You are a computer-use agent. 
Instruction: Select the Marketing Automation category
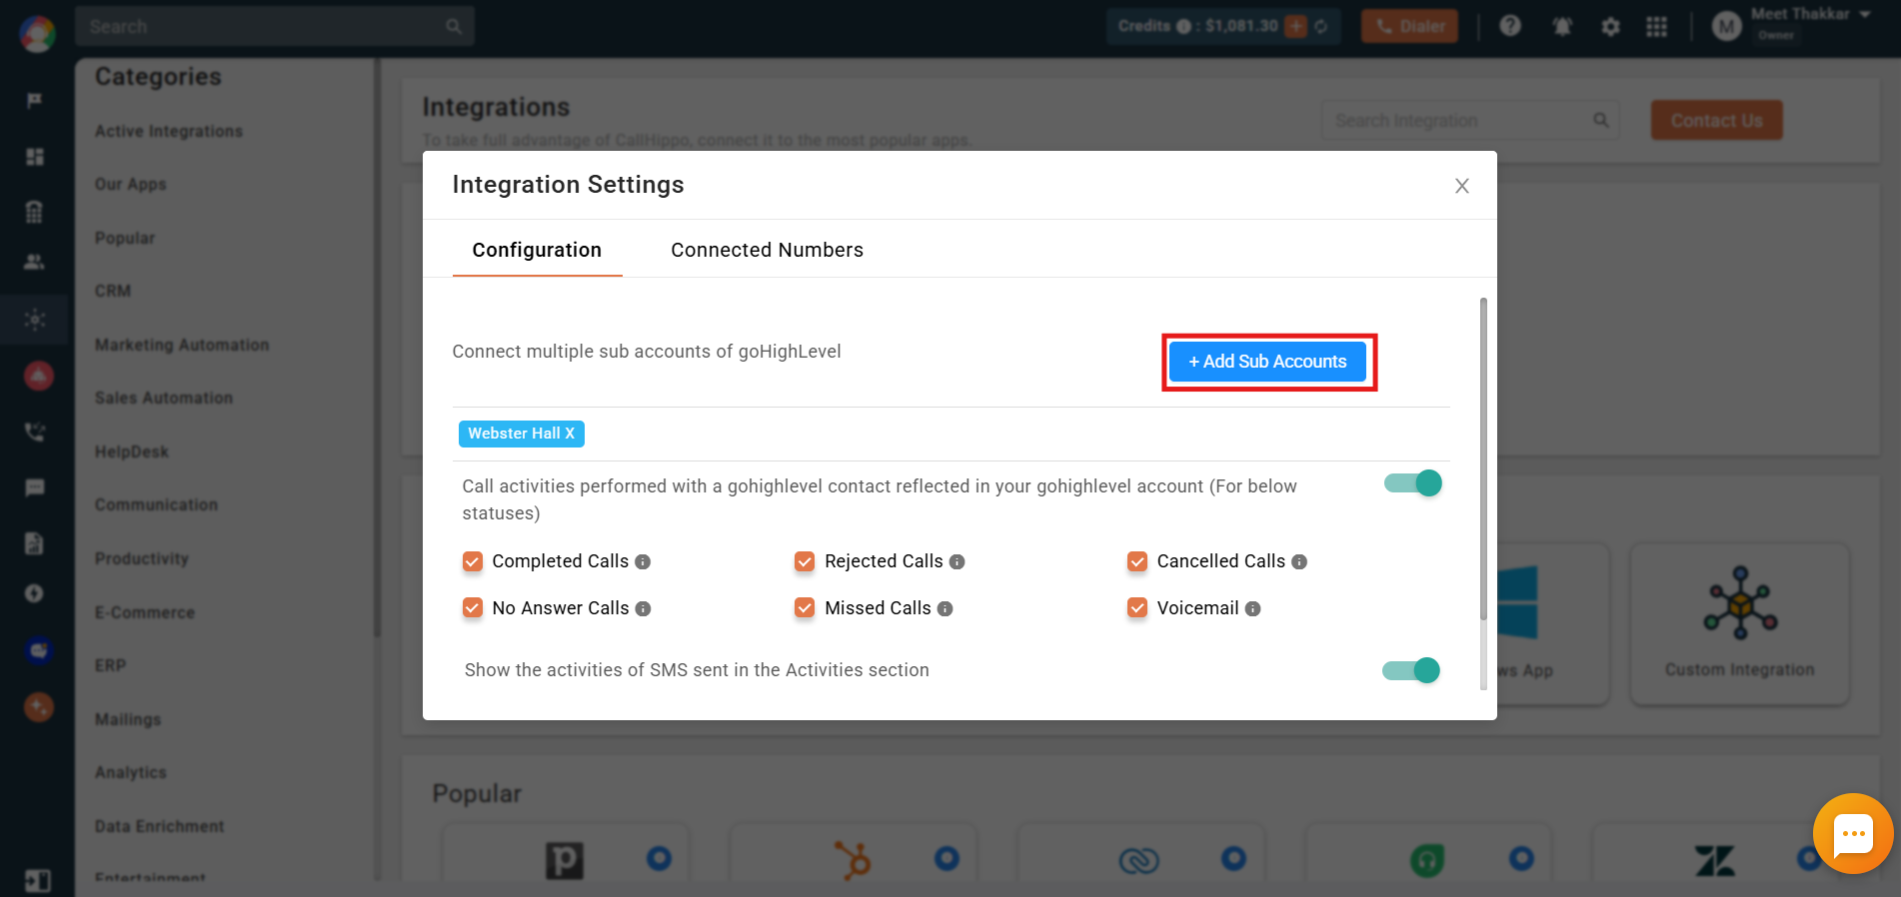[182, 346]
